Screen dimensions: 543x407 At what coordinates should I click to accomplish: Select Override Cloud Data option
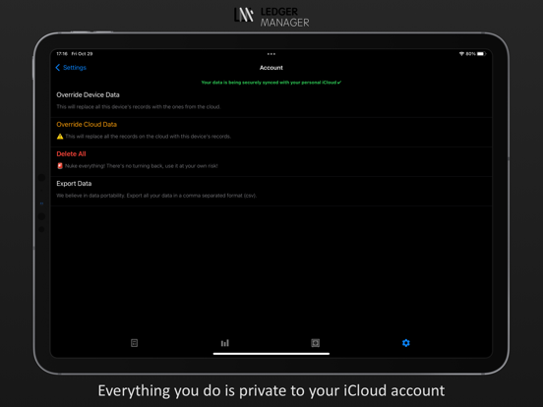pos(271,131)
